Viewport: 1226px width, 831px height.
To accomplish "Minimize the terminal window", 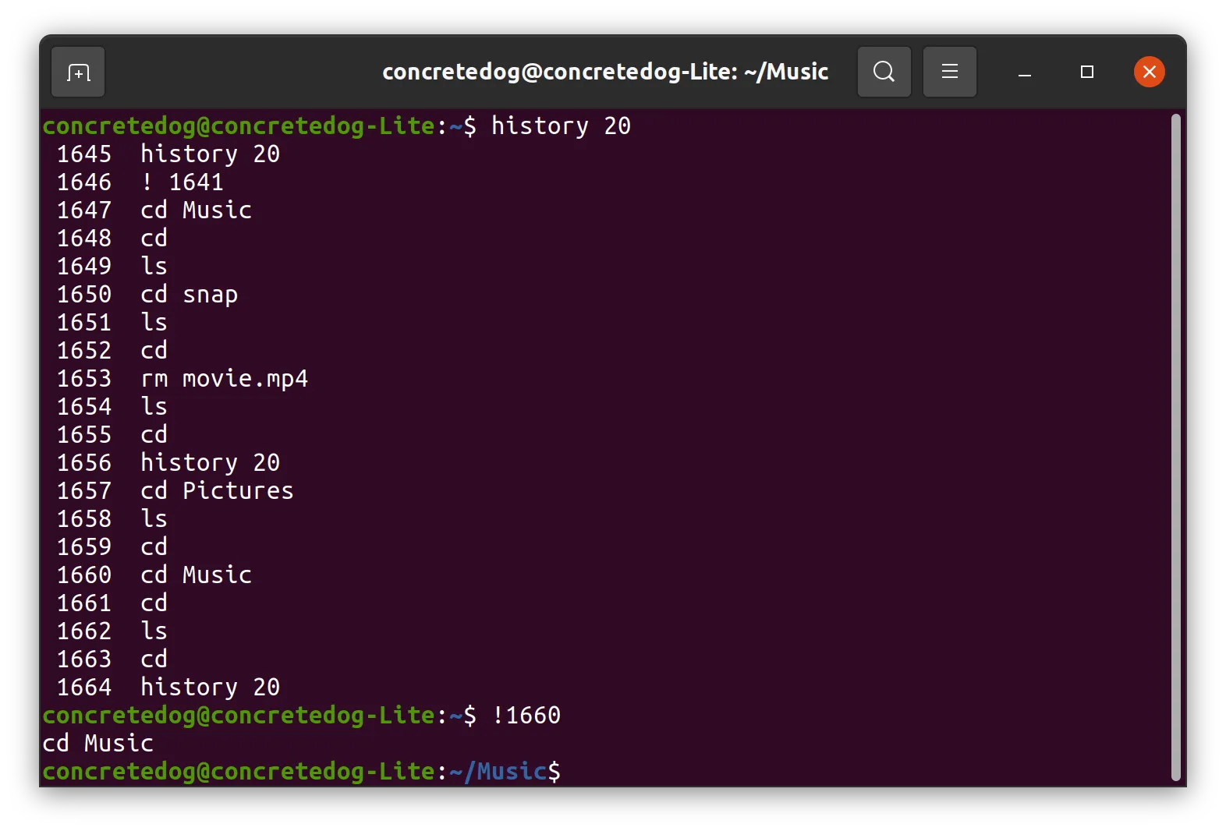I will pos(1025,72).
